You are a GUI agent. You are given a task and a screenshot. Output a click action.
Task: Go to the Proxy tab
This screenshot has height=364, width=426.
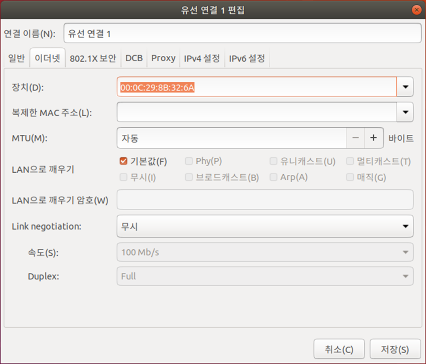click(x=163, y=58)
